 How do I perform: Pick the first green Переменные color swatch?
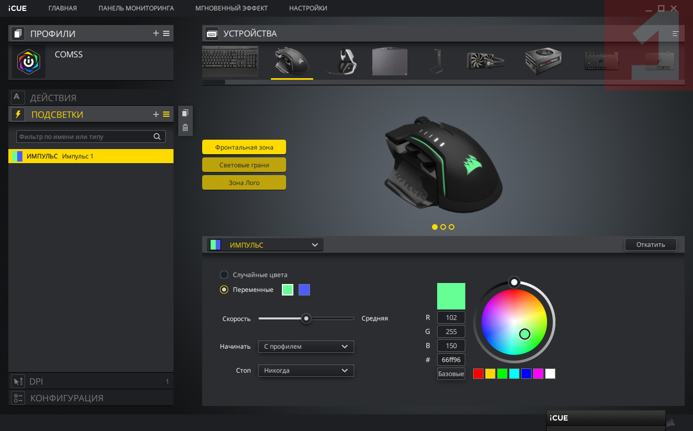288,290
